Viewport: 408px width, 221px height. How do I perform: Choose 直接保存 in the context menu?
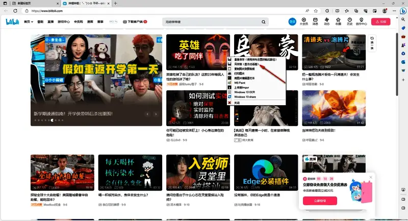(257, 60)
